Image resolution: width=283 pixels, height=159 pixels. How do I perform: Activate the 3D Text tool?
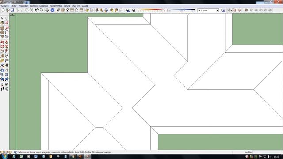(7, 65)
